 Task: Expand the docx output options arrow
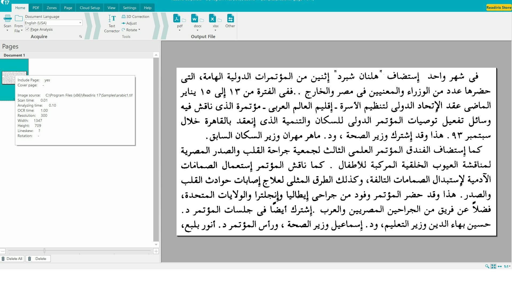pyautogui.click(x=198, y=30)
